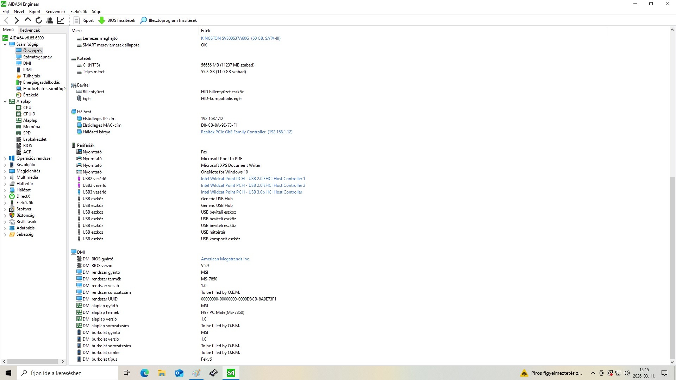The height and width of the screenshot is (380, 676).
Task: Expand the Operációs rendszer node
Action: point(5,159)
